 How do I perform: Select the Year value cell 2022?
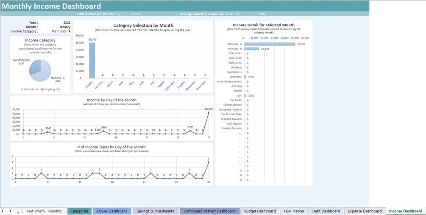[55, 23]
